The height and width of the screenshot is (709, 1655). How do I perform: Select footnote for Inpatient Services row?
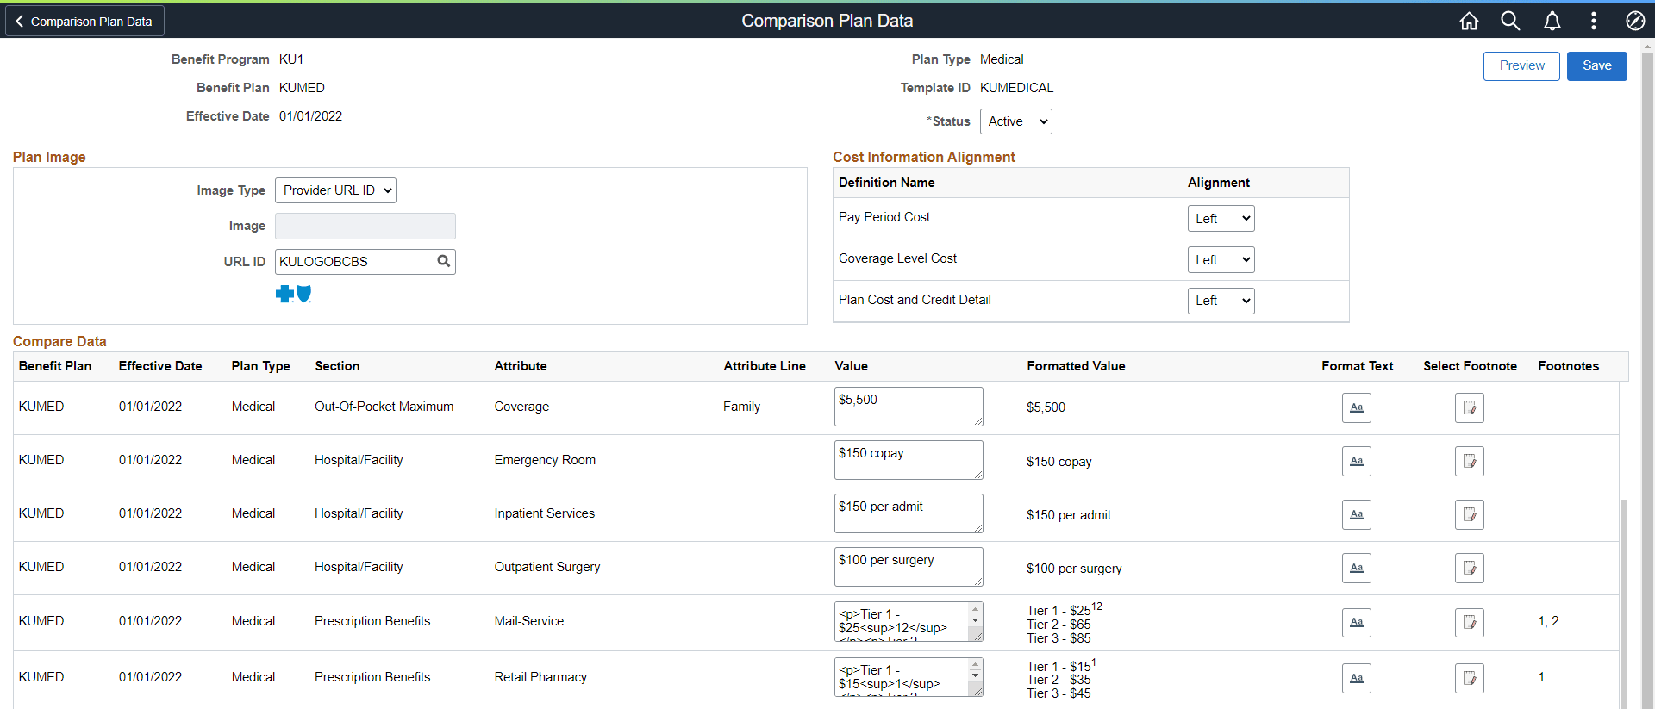pyautogui.click(x=1469, y=514)
